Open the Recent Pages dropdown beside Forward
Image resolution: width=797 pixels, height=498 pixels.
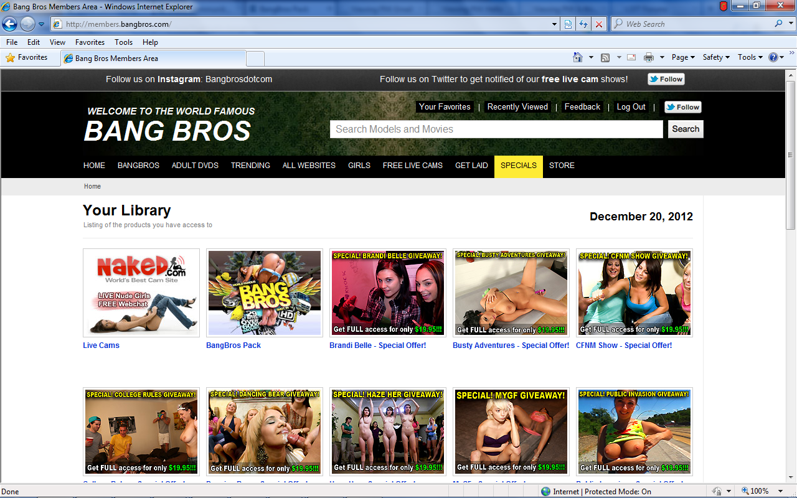42,24
